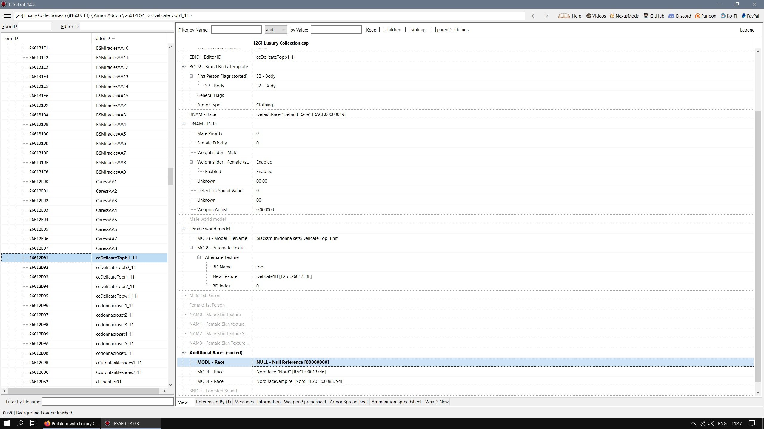Switch to Firefox Problem with Luxury window
The image size is (764, 429).
[x=71, y=423]
